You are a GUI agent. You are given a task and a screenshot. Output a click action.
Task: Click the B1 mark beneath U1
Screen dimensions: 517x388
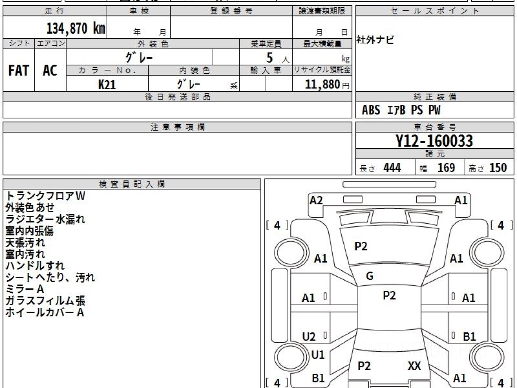pos(318,378)
